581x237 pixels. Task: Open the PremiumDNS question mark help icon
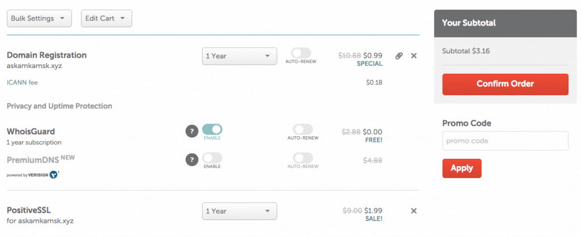click(x=192, y=160)
